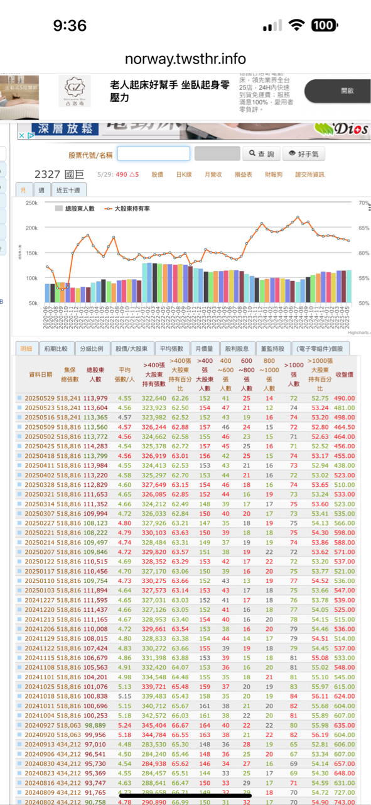Select the 近五十週 chart tab
Viewport: 371px width, 805px height.
click(68, 190)
